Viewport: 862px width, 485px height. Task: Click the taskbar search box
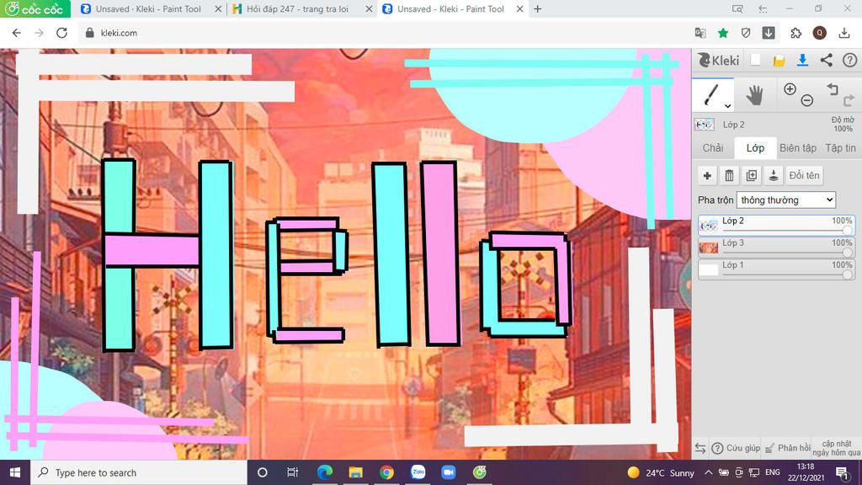click(x=139, y=472)
